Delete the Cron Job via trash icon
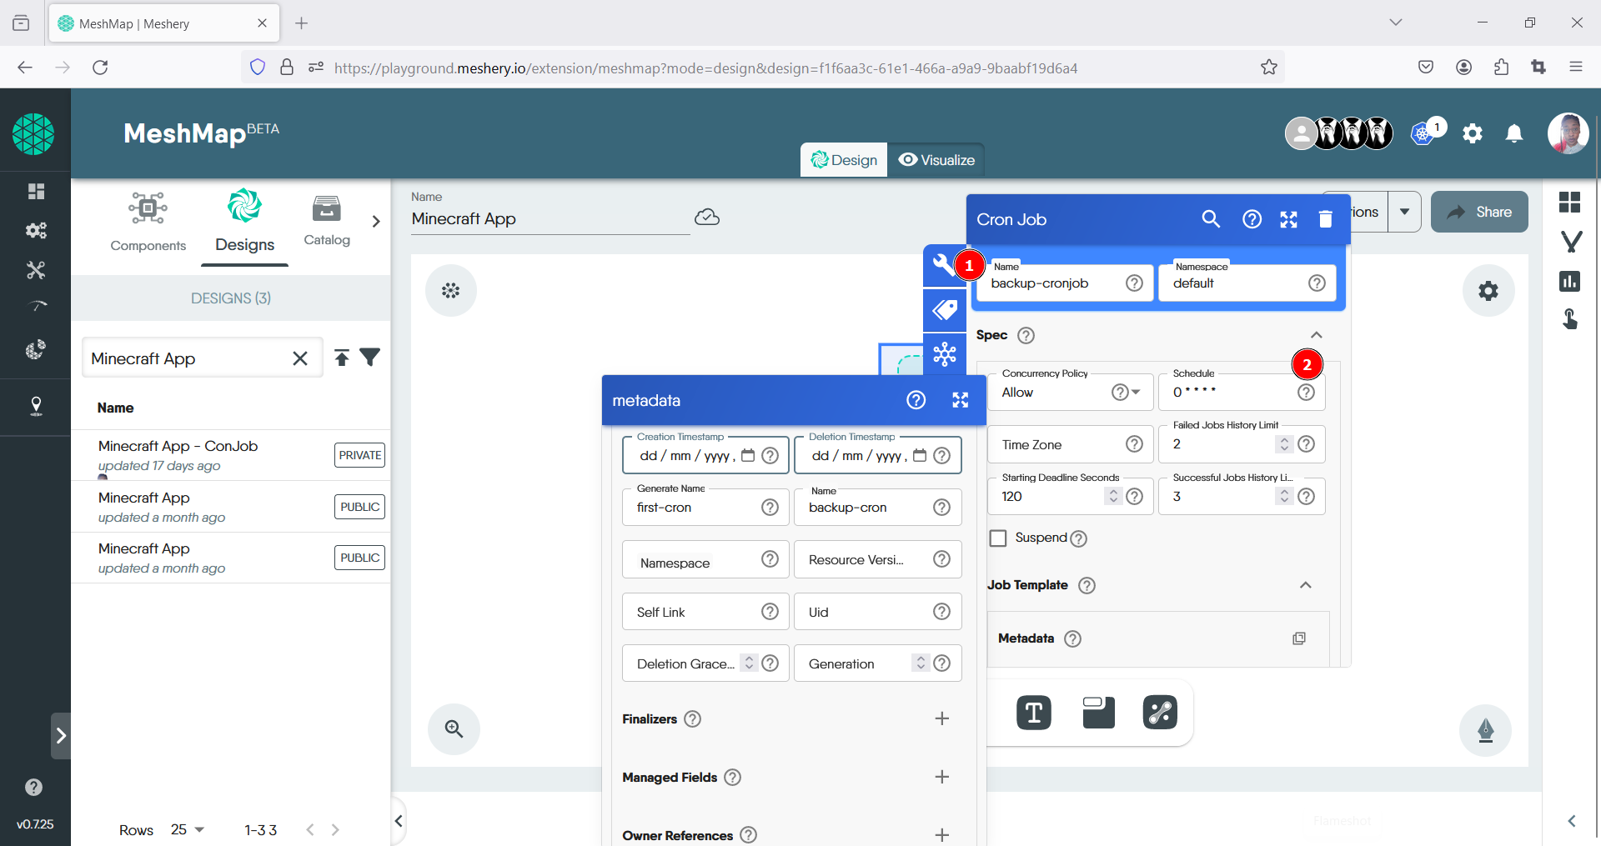The image size is (1601, 846). click(1325, 219)
